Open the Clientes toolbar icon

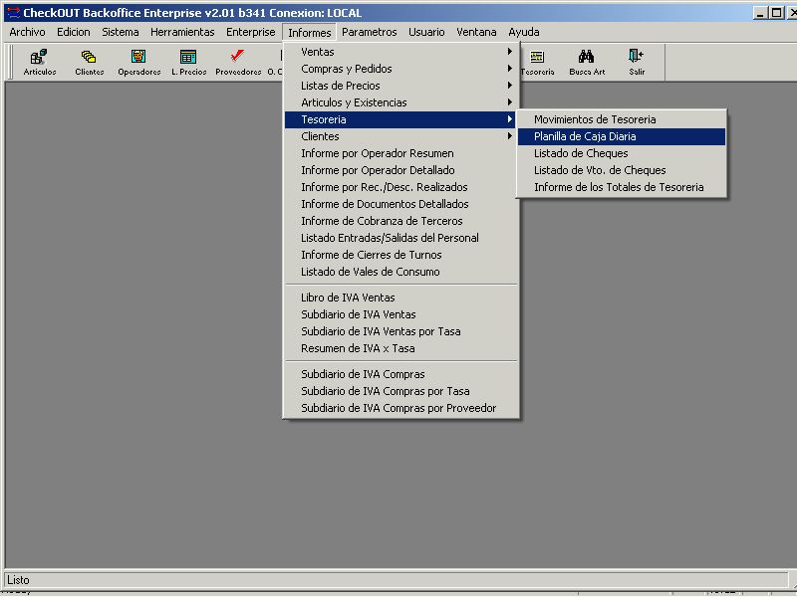(x=89, y=62)
